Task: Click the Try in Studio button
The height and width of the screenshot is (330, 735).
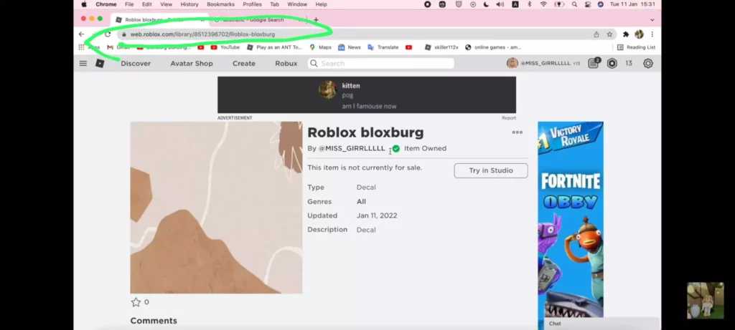Action: [x=491, y=170]
